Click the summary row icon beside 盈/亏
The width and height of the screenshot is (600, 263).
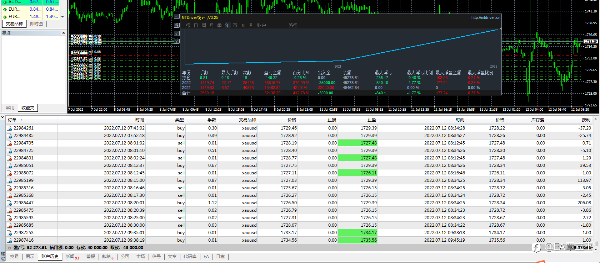(x=9, y=248)
